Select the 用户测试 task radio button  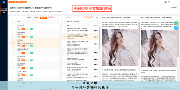(x=13, y=43)
